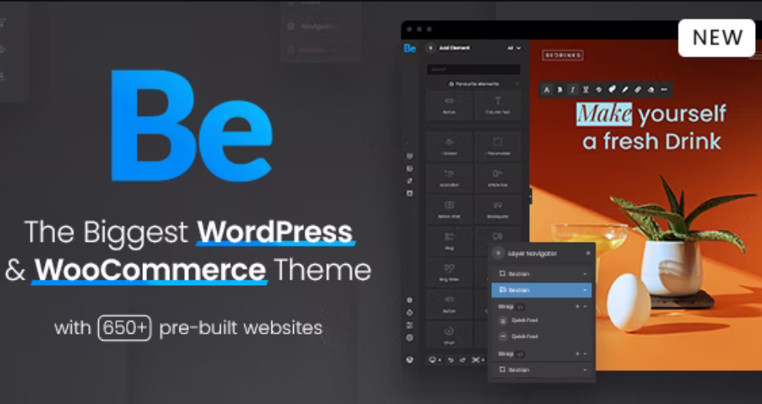Select the Divider element tile
This screenshot has height=404, width=762.
pyautogui.click(x=449, y=146)
